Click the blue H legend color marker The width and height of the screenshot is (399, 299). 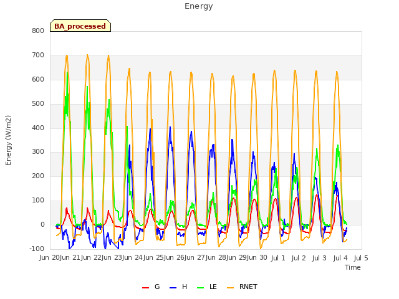coord(173,288)
